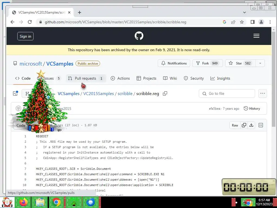Open the Pull requests tab
This screenshot has width=277, height=208.
pos(86,78)
